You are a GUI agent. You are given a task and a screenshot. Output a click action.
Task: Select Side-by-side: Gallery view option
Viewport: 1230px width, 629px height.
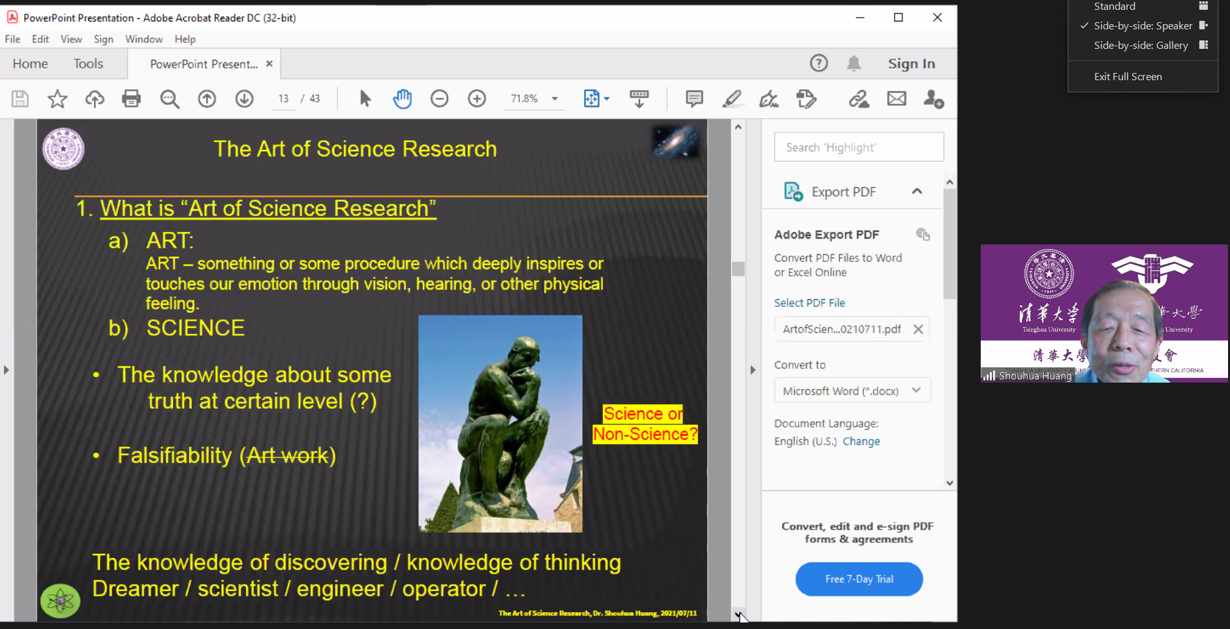pos(1143,46)
